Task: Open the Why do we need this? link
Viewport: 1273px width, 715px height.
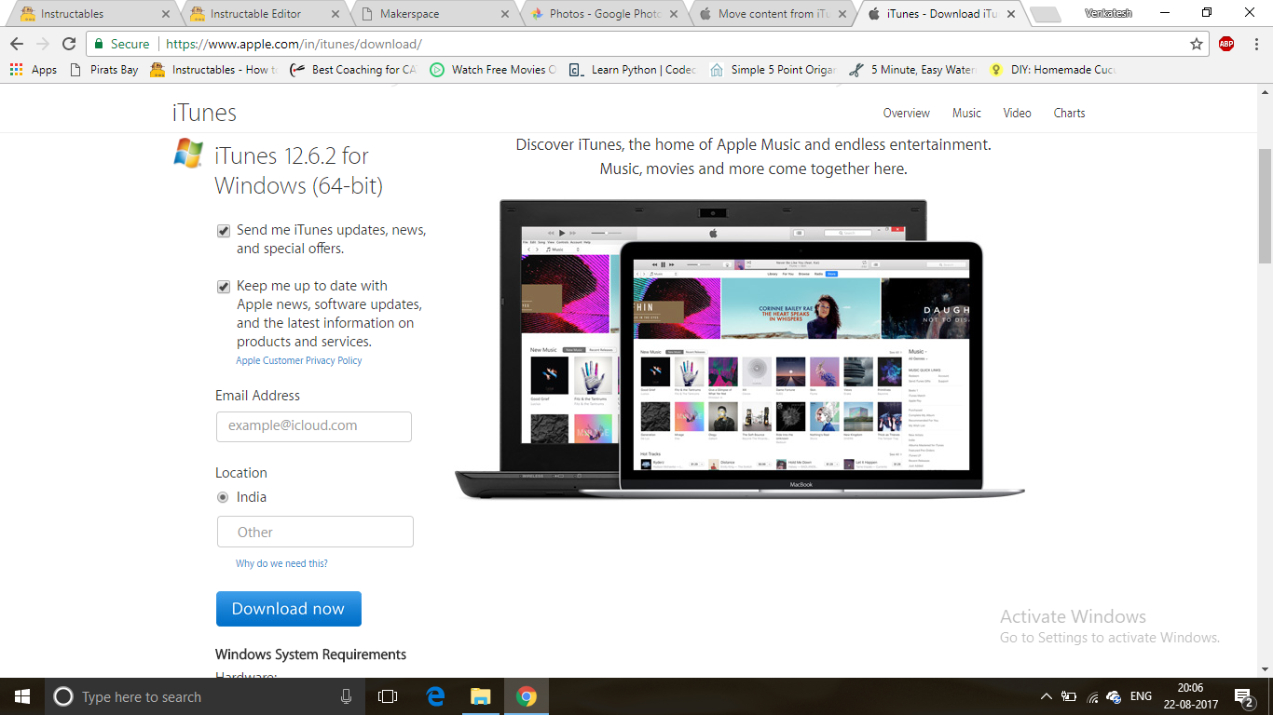Action: point(281,563)
